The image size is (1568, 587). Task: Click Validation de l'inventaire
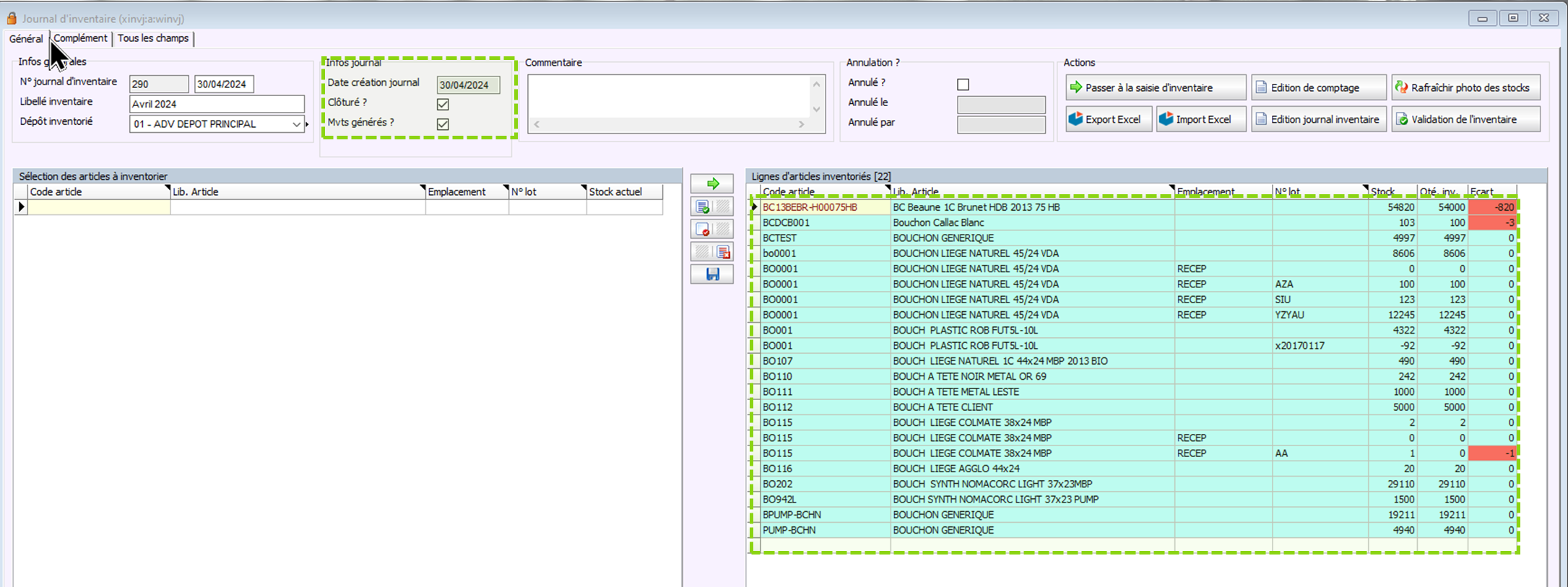coord(1465,119)
